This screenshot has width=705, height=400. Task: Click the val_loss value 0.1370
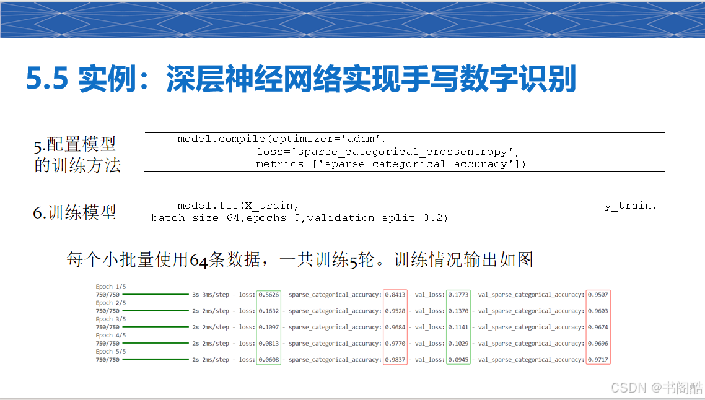458,311
